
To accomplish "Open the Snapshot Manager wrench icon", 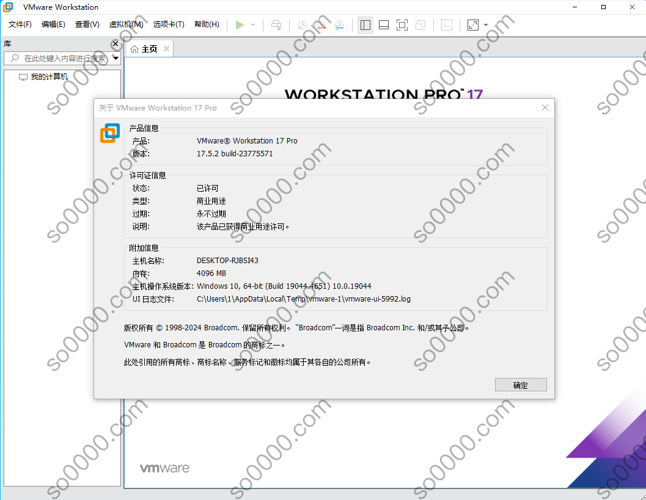I will coord(339,25).
